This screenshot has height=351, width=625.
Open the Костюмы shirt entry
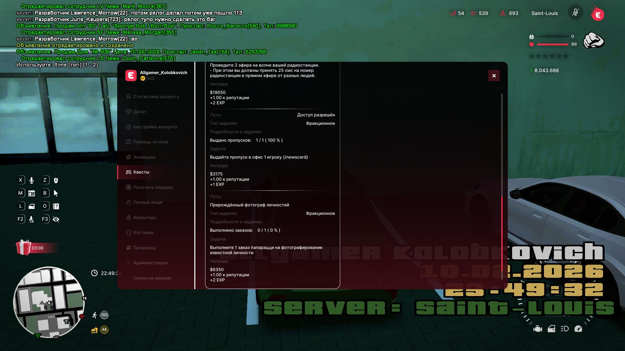[x=143, y=233]
